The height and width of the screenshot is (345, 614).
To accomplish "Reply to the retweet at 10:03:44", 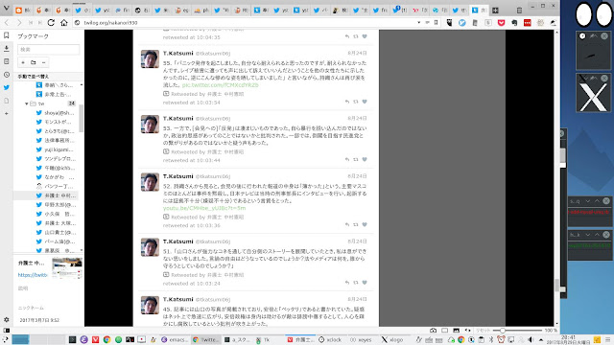I will point(347,160).
